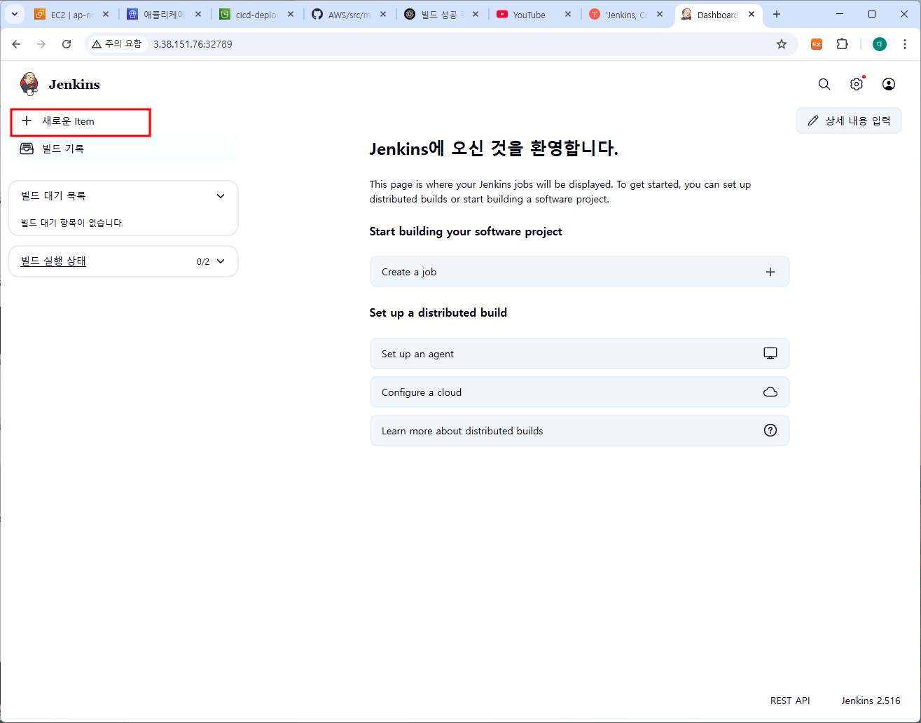Click the plus icon in Create a job
Image resolution: width=921 pixels, height=723 pixels.
(770, 272)
